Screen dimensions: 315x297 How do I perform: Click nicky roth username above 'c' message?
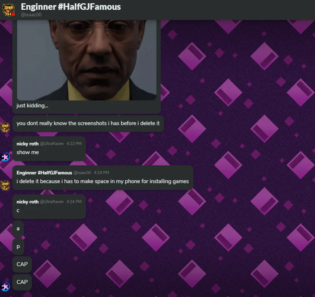point(28,202)
